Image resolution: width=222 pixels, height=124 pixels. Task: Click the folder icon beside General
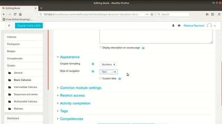(10, 73)
